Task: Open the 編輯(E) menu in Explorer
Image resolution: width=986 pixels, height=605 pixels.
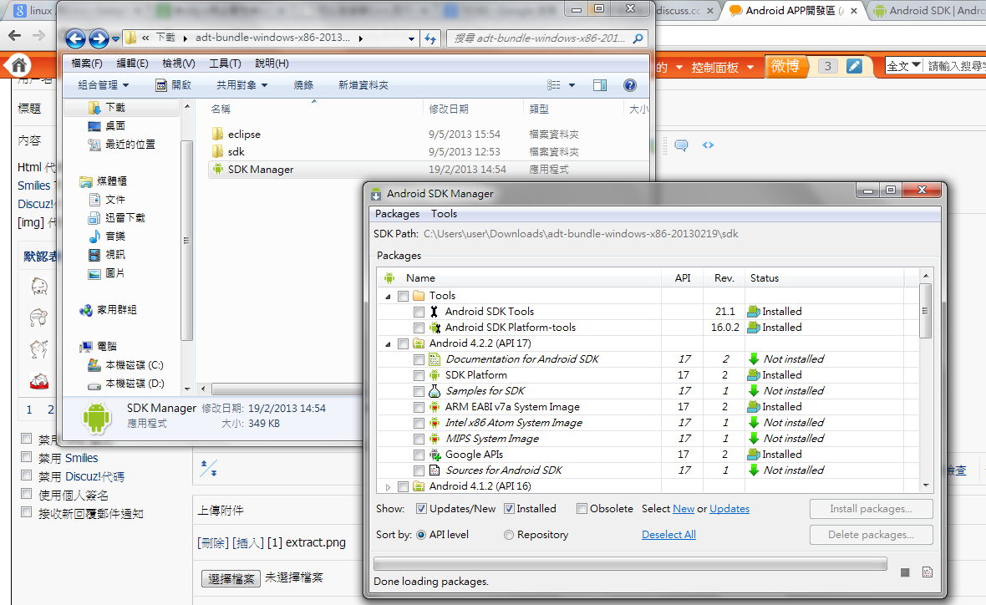Action: (x=133, y=63)
